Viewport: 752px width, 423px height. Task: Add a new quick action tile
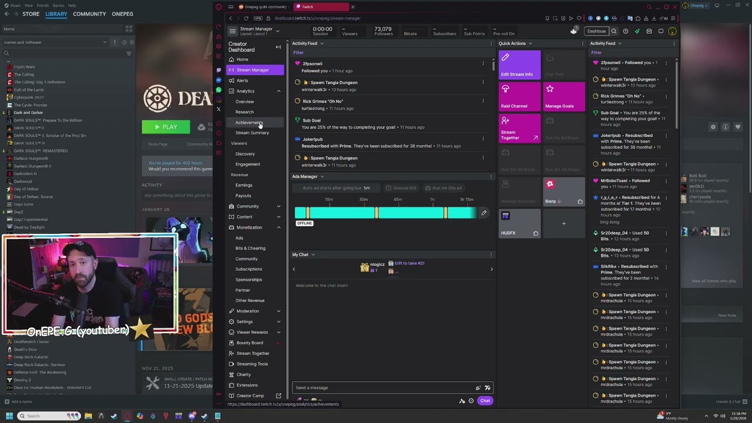click(564, 223)
